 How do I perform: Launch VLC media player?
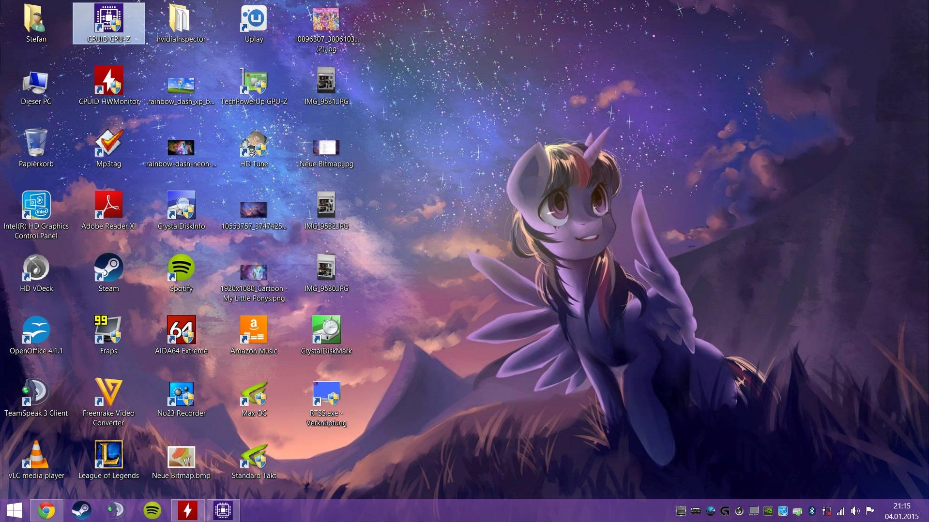(36, 461)
